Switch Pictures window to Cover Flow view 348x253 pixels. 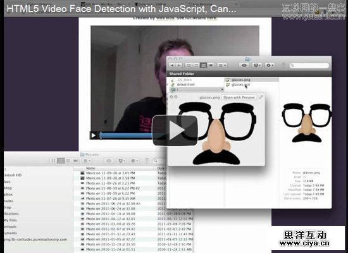point(75,161)
